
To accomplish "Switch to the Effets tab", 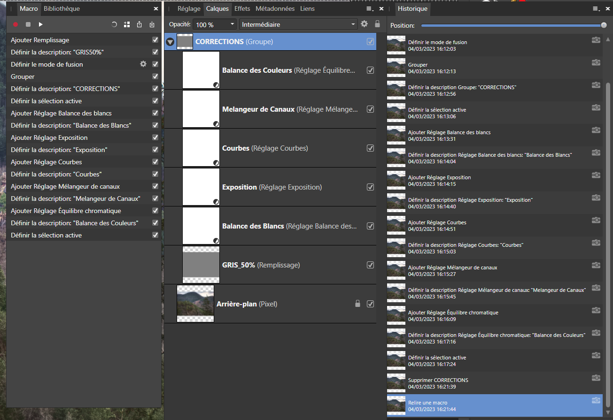I will click(x=242, y=8).
